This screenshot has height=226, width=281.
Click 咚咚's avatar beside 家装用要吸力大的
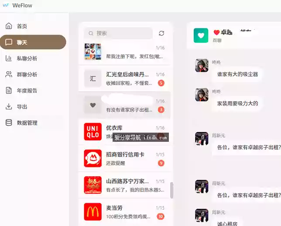click(x=202, y=95)
